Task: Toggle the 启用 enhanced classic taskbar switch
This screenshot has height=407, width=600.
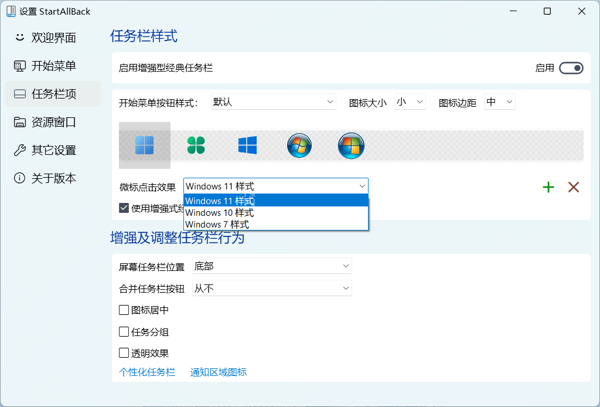Action: (x=571, y=68)
